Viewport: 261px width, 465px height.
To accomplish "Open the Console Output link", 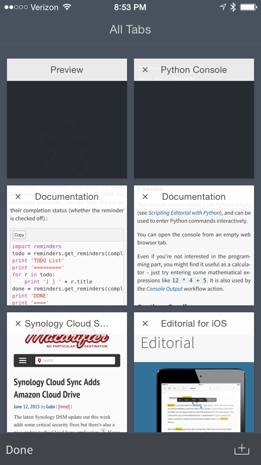I will pyautogui.click(x=164, y=289).
